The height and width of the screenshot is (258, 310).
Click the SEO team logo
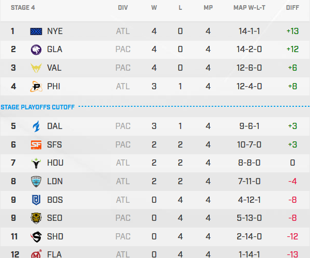[x=37, y=218]
